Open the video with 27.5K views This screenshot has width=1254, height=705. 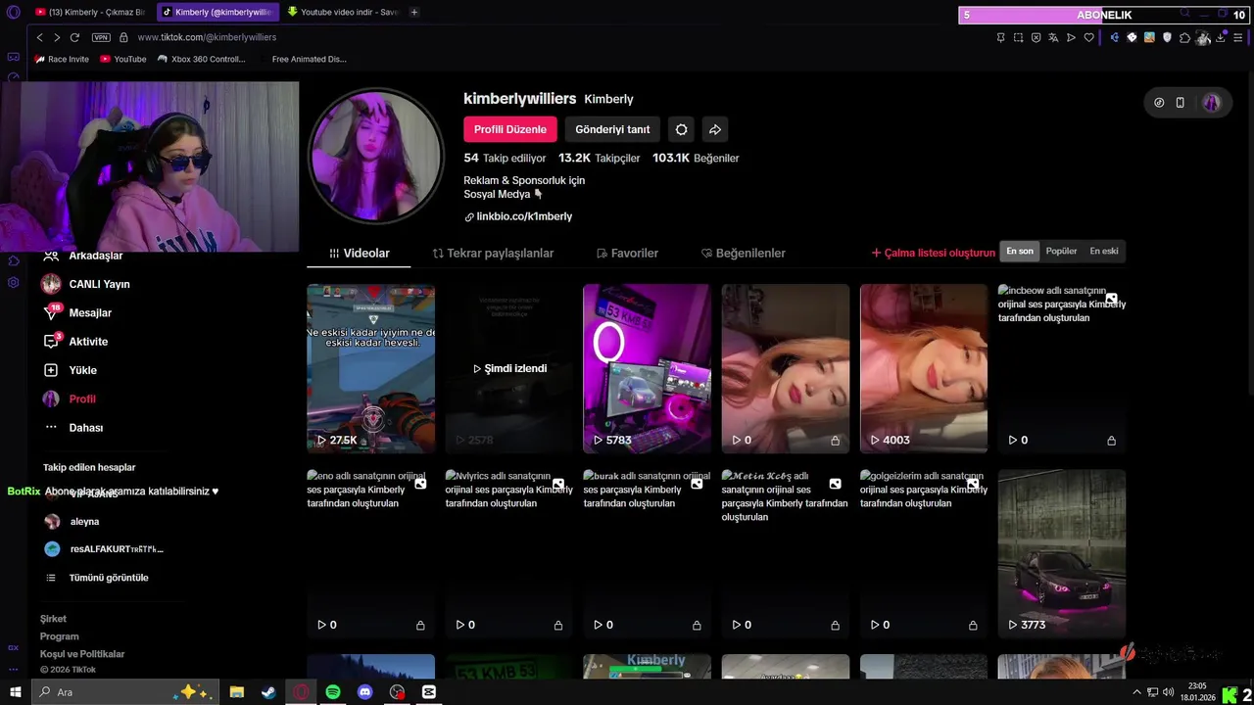[370, 368]
